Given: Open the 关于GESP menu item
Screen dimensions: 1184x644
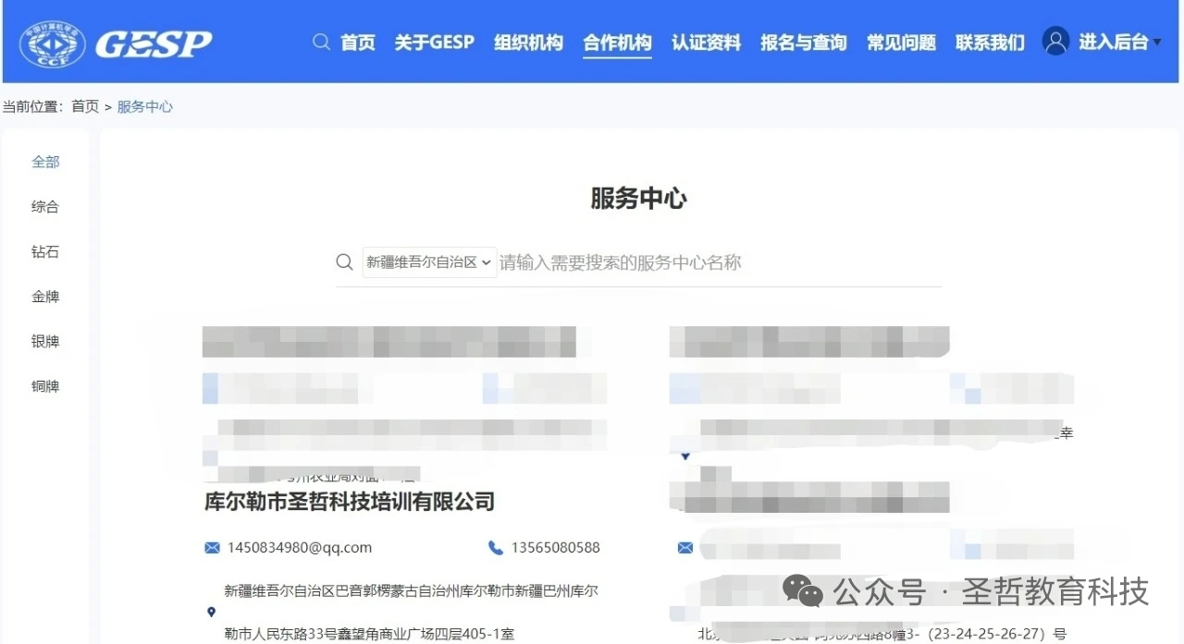Looking at the screenshot, I should pos(434,43).
